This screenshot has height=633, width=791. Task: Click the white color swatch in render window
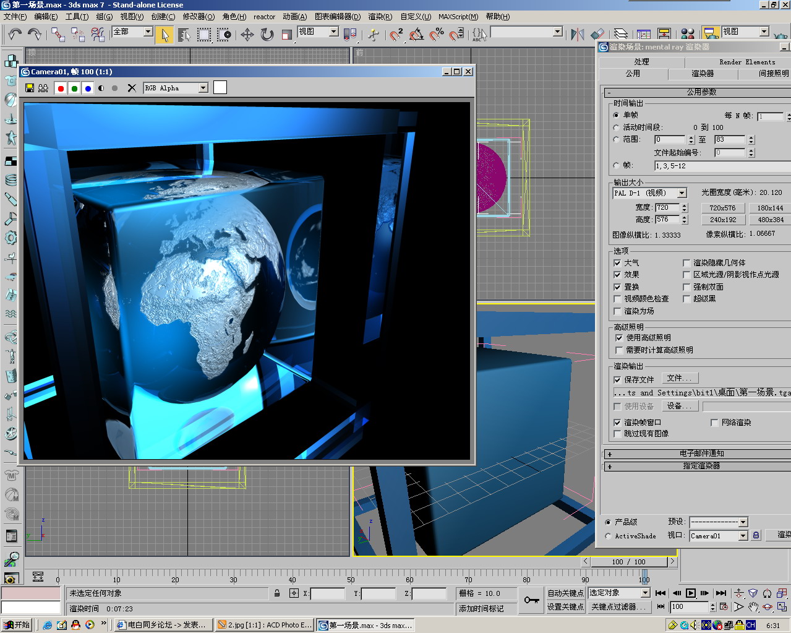(220, 88)
